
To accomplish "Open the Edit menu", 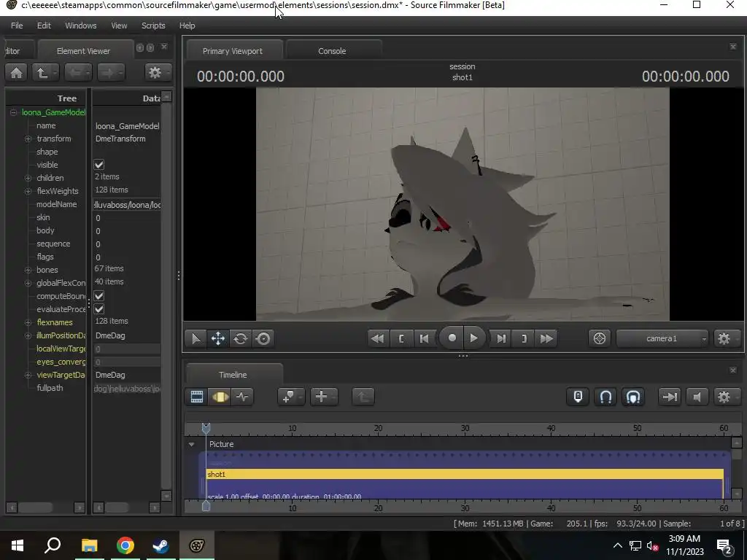I will point(44,26).
